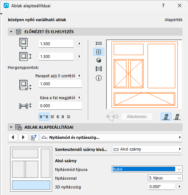Click the Nyitásvonal label
188x195 pixels.
click(66, 178)
